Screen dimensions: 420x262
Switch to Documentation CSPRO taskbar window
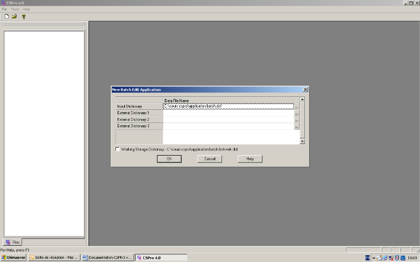108,257
